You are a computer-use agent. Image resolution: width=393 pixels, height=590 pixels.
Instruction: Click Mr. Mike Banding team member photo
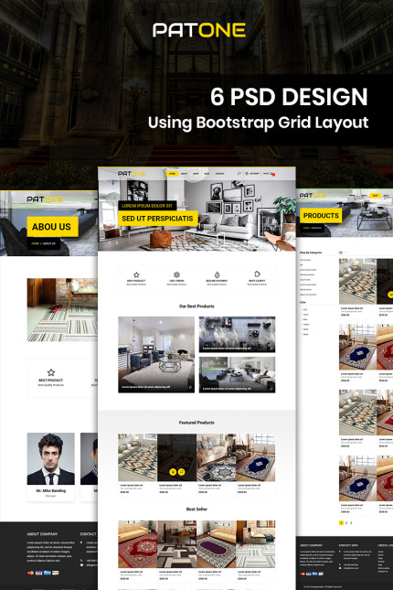(51, 458)
